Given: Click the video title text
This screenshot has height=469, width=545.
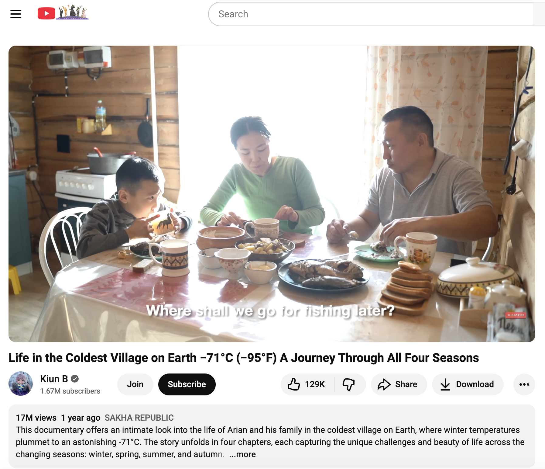Looking at the screenshot, I should click(x=244, y=358).
